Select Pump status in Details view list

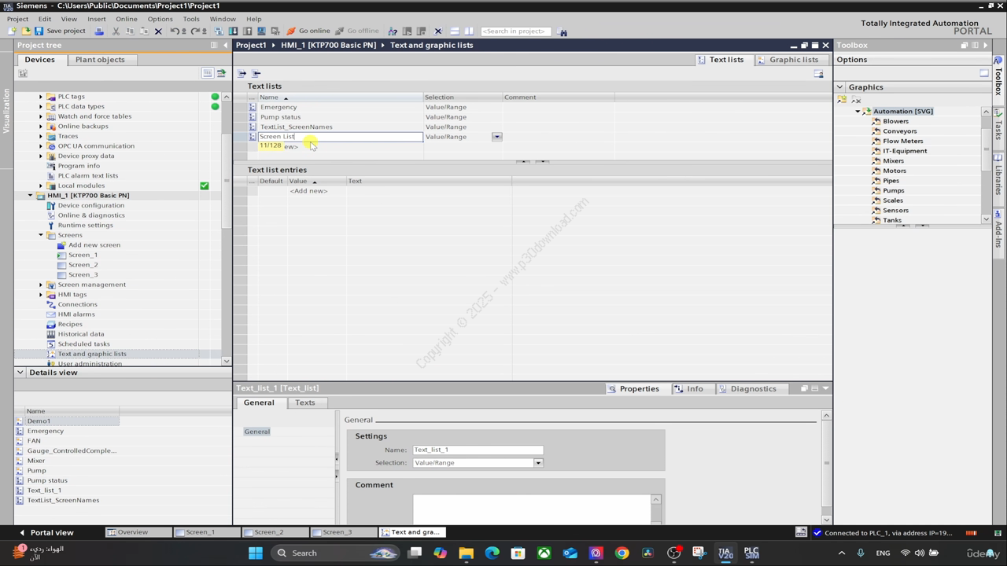(47, 480)
